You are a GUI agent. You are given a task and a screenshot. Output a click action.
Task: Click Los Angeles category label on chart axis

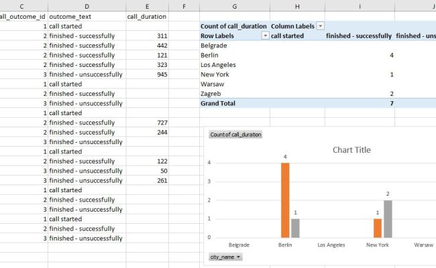(331, 245)
